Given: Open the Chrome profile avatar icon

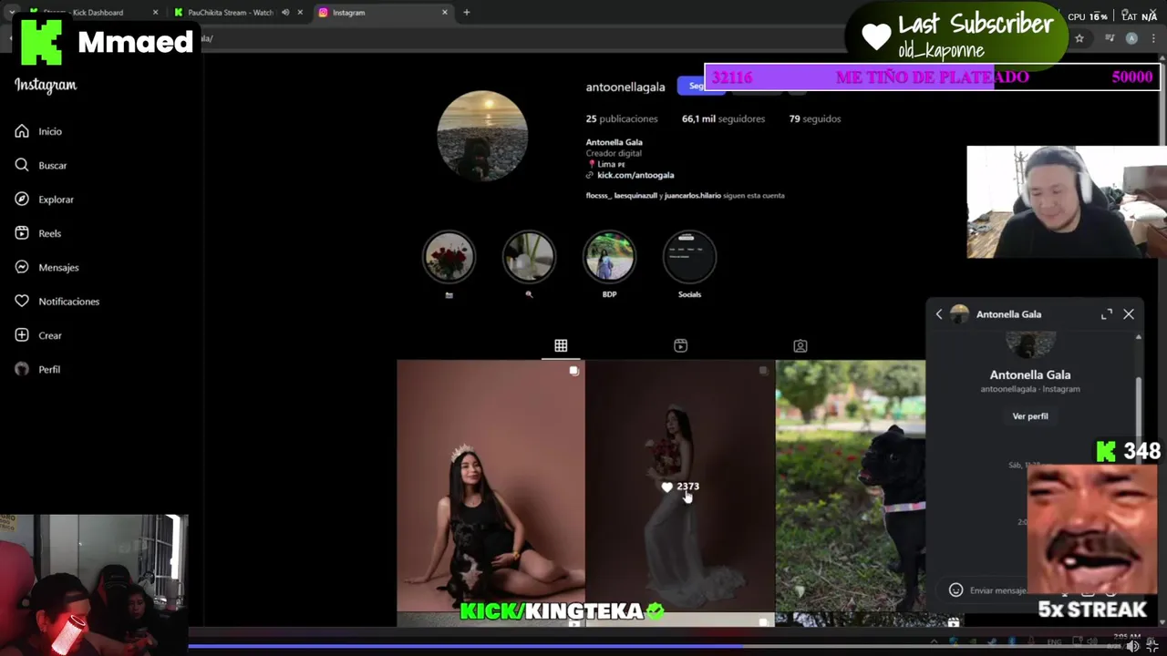Looking at the screenshot, I should tap(1131, 38).
